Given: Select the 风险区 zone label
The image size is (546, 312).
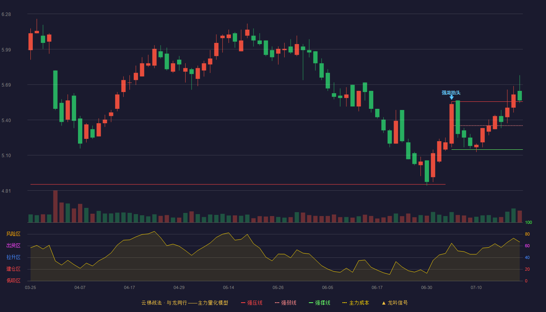Looking at the screenshot, I should [13, 234].
